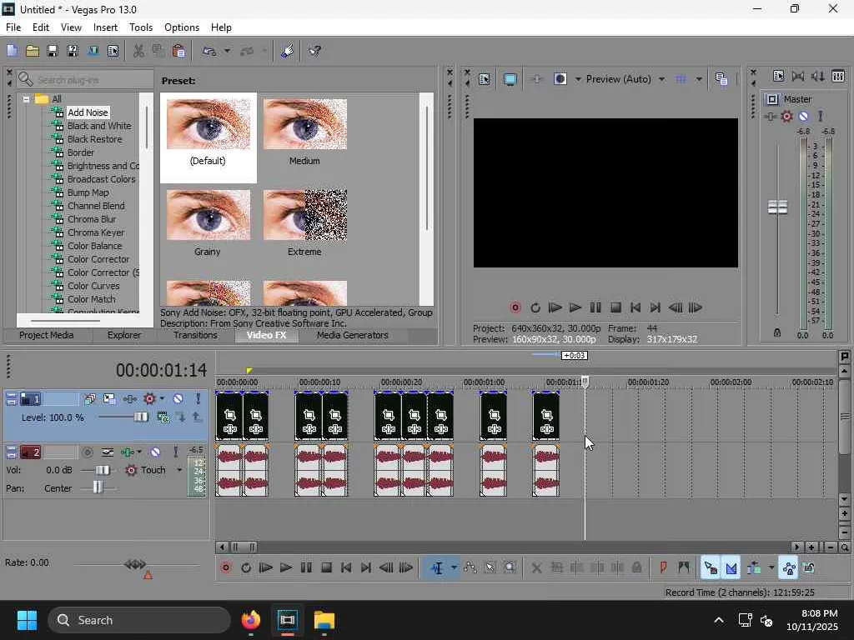
Task: Toggle Loop Playback on timeline transport bar
Action: (x=246, y=568)
